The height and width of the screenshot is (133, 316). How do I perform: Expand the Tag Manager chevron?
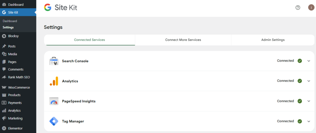(x=309, y=121)
